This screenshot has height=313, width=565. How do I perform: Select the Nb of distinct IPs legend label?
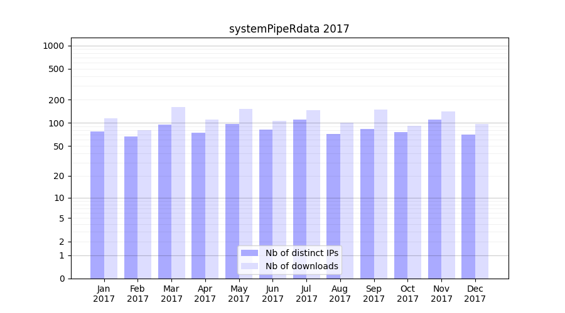(x=301, y=253)
